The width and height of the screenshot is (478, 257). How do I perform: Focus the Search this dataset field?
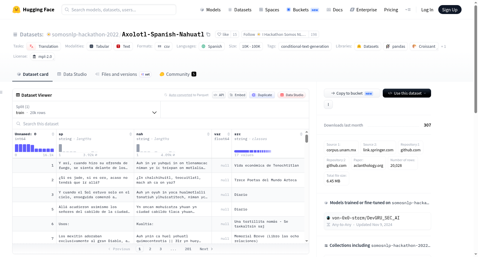[x=161, y=124]
